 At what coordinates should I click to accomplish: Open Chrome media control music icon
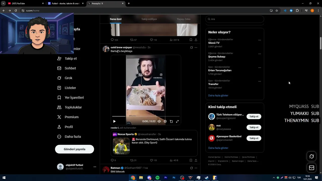306,11
